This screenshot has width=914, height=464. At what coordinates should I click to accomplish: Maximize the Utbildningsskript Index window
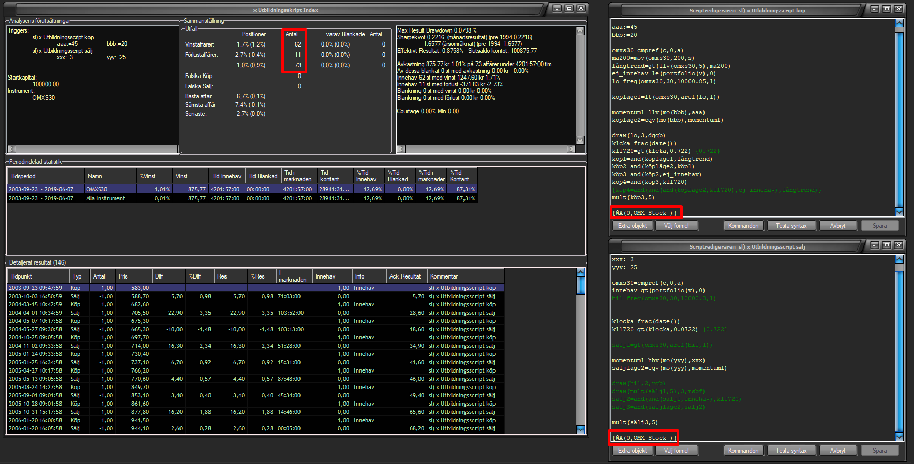(x=569, y=9)
